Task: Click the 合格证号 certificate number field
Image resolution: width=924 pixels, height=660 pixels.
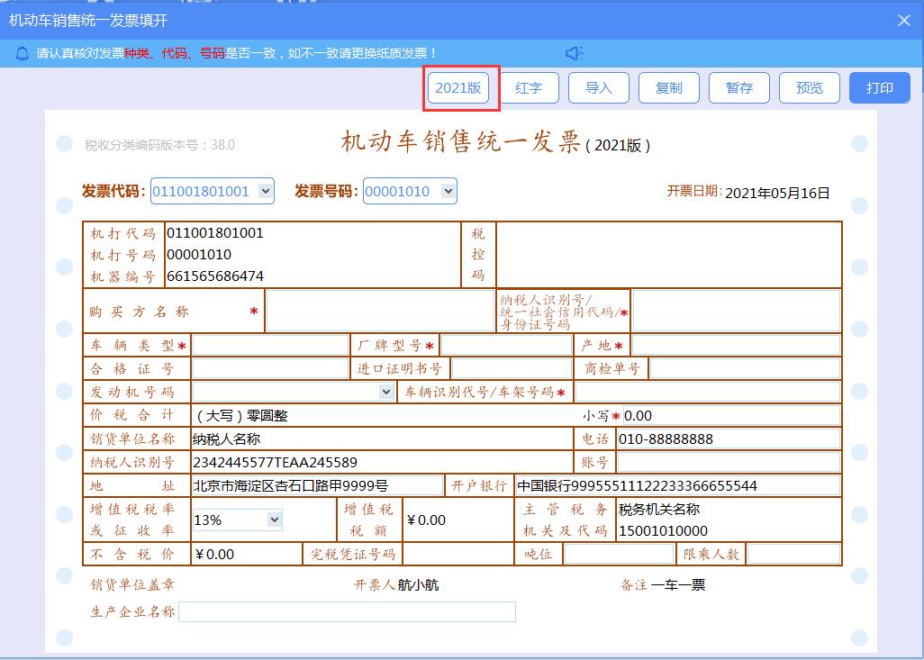Action: point(270,367)
